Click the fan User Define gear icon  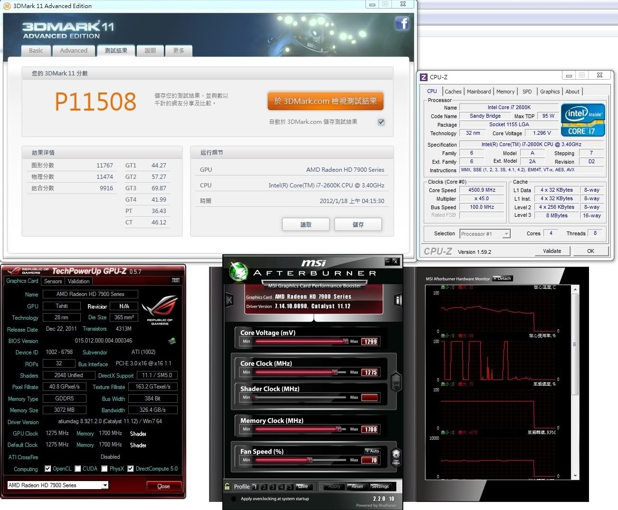tap(396, 457)
